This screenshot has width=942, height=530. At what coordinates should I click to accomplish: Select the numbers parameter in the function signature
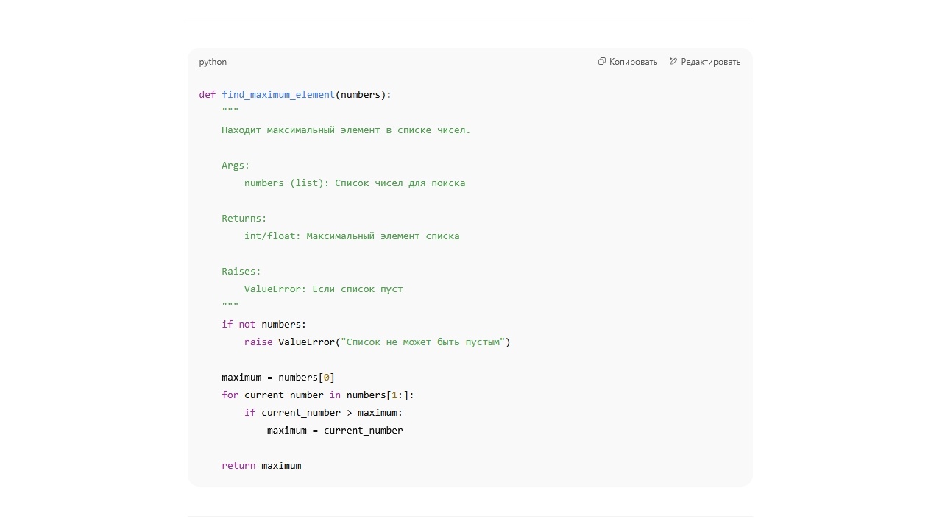tap(361, 94)
